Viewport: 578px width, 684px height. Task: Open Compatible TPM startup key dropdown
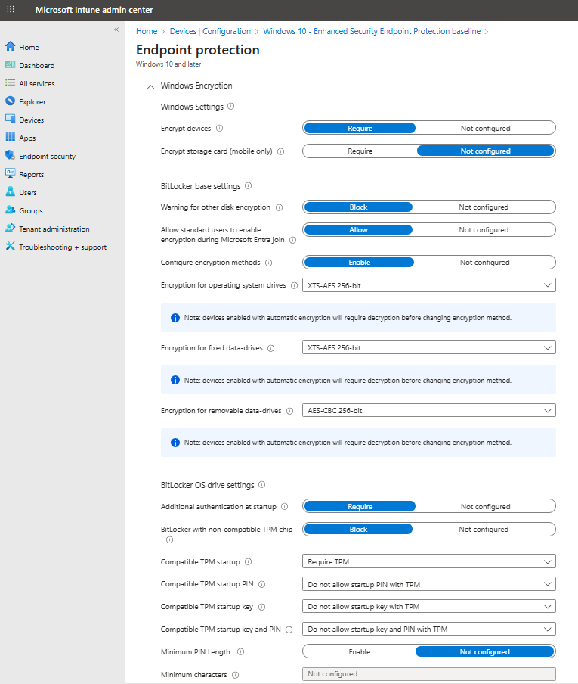[x=429, y=606]
